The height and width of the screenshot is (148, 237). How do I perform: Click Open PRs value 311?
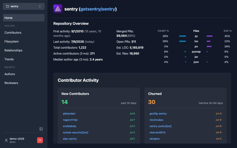(134, 42)
